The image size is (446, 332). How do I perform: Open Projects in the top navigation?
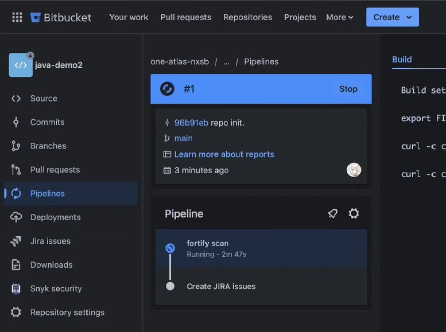pyautogui.click(x=300, y=17)
